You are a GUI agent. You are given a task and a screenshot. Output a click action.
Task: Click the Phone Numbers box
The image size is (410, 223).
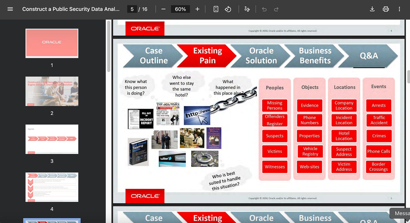pyautogui.click(x=309, y=120)
